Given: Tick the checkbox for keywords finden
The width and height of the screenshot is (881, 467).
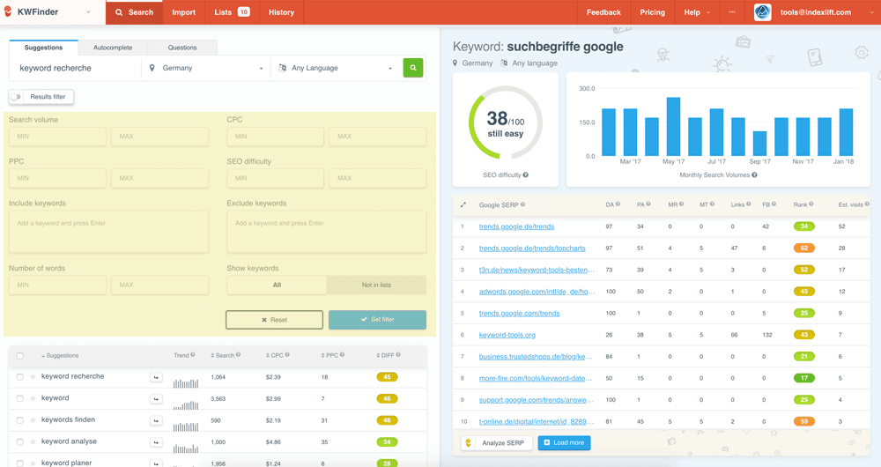Looking at the screenshot, I should coord(20,420).
